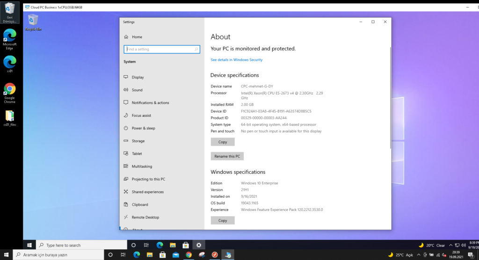Click OS build value 19043.1165
Viewport: 479px width, 260px height.
[250, 203]
